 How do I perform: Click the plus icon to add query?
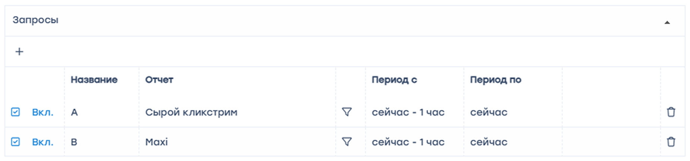[x=19, y=51]
